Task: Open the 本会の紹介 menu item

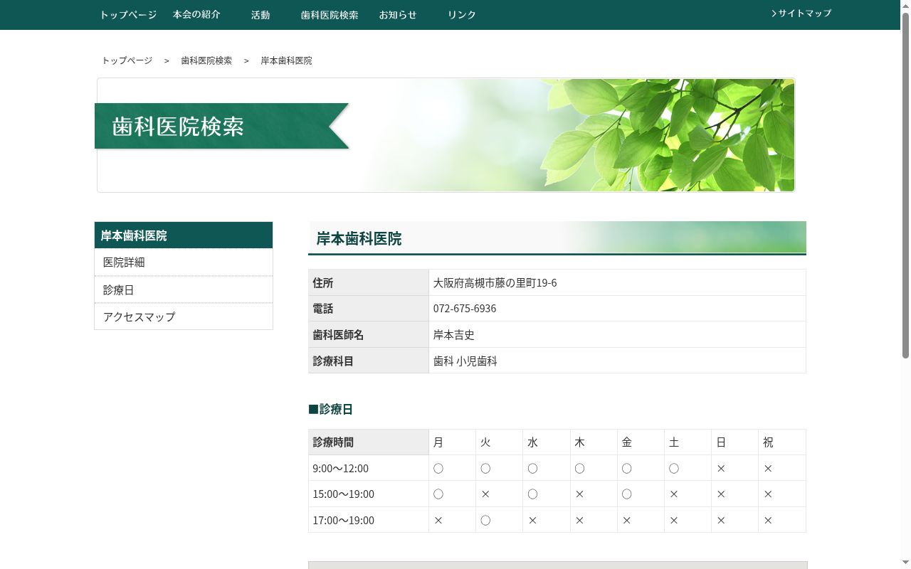Action: click(x=196, y=14)
